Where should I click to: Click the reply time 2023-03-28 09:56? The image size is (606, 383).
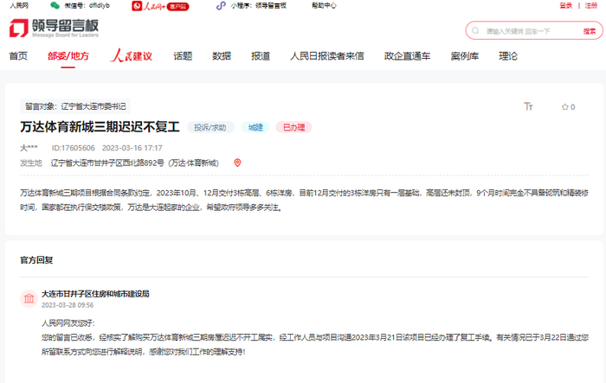[x=68, y=305]
